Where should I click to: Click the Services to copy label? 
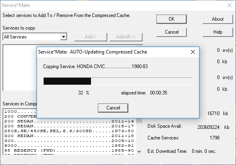pos(19,28)
